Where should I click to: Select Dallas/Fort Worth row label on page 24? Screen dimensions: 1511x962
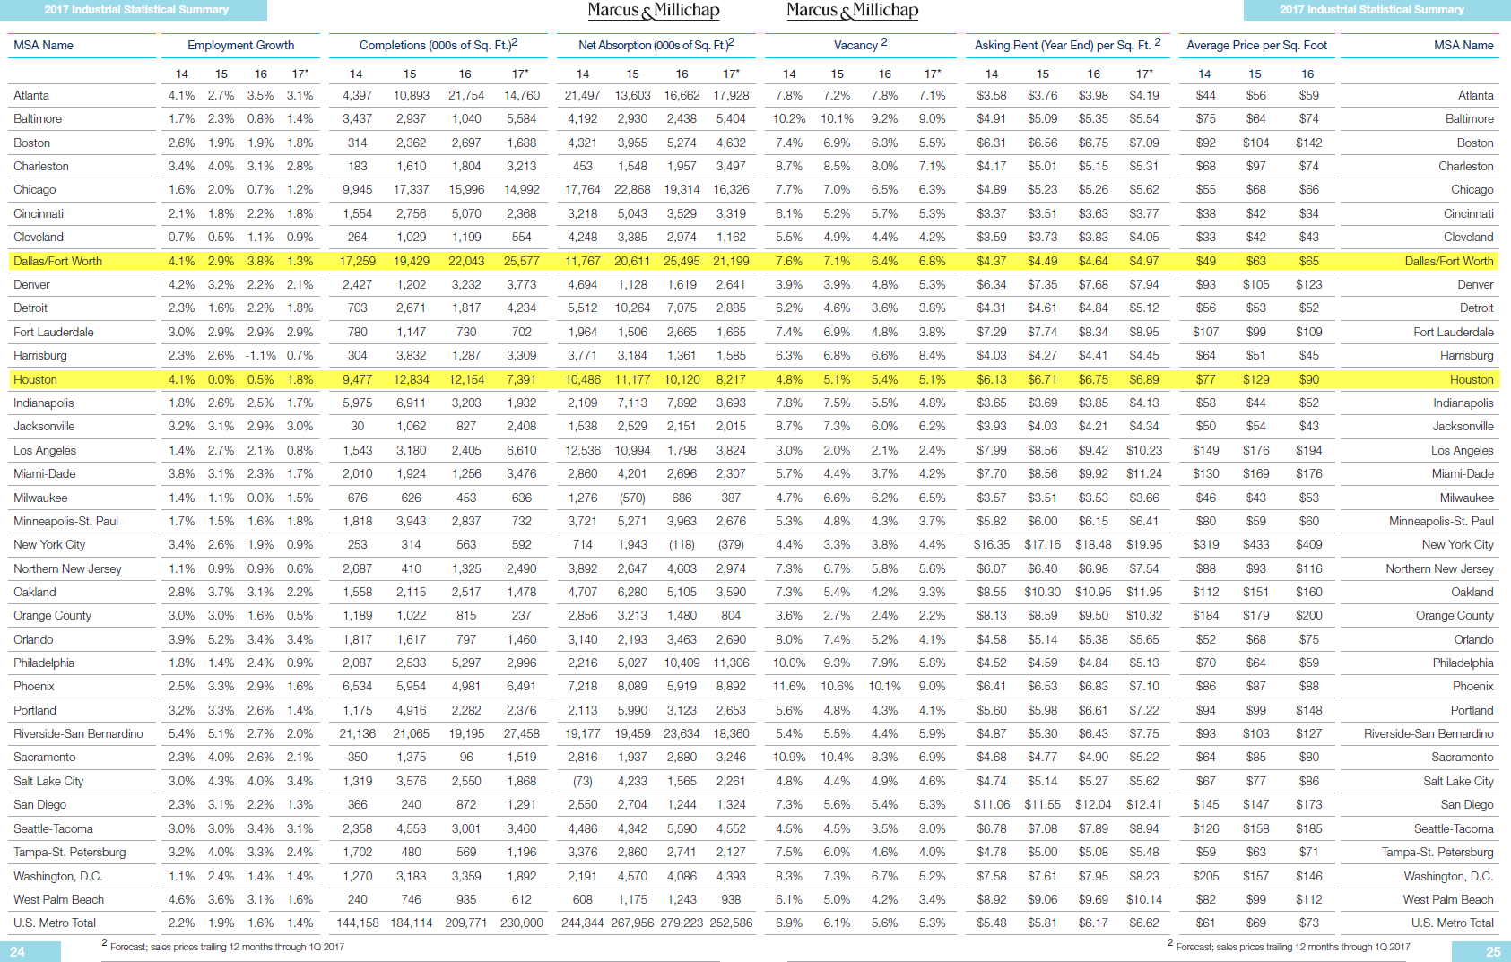(x=57, y=261)
